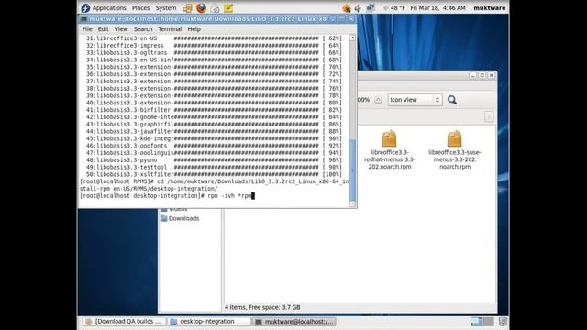Click the volume speaker icon in panel
The width and height of the screenshot is (587, 330).
[x=358, y=8]
